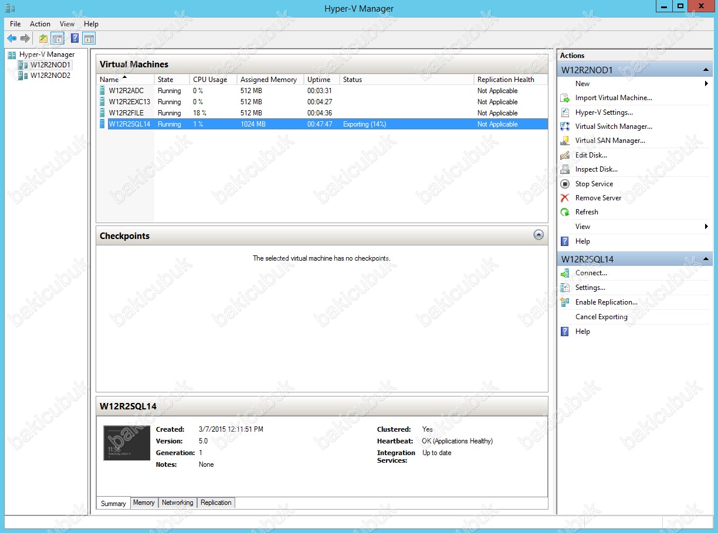
Task: Click the blue Help icon in the toolbar
Action: click(x=75, y=39)
